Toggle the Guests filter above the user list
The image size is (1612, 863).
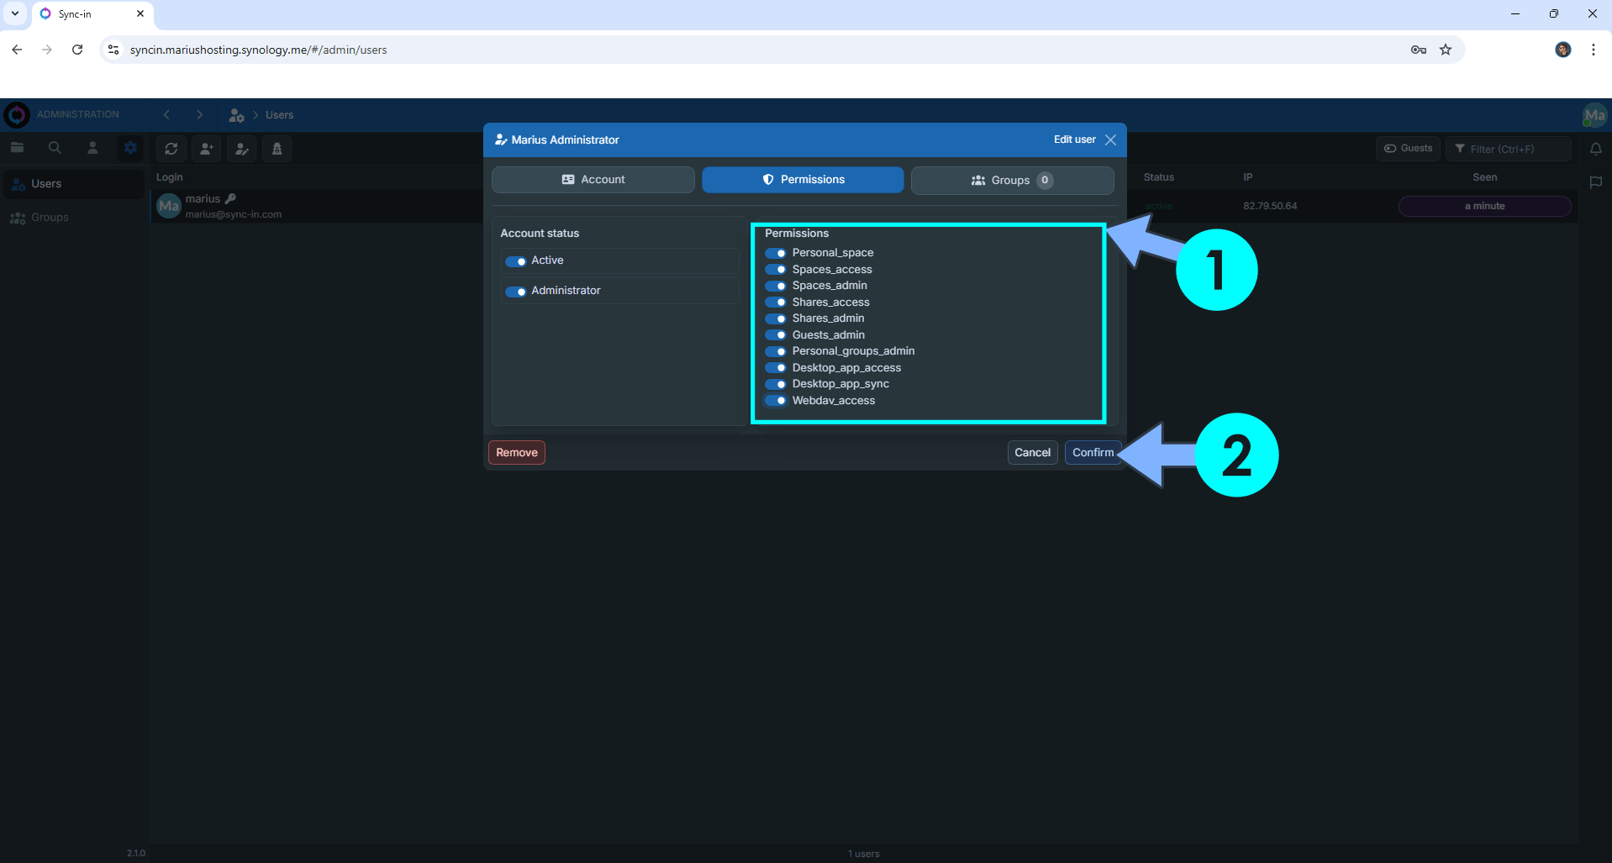(x=1407, y=148)
